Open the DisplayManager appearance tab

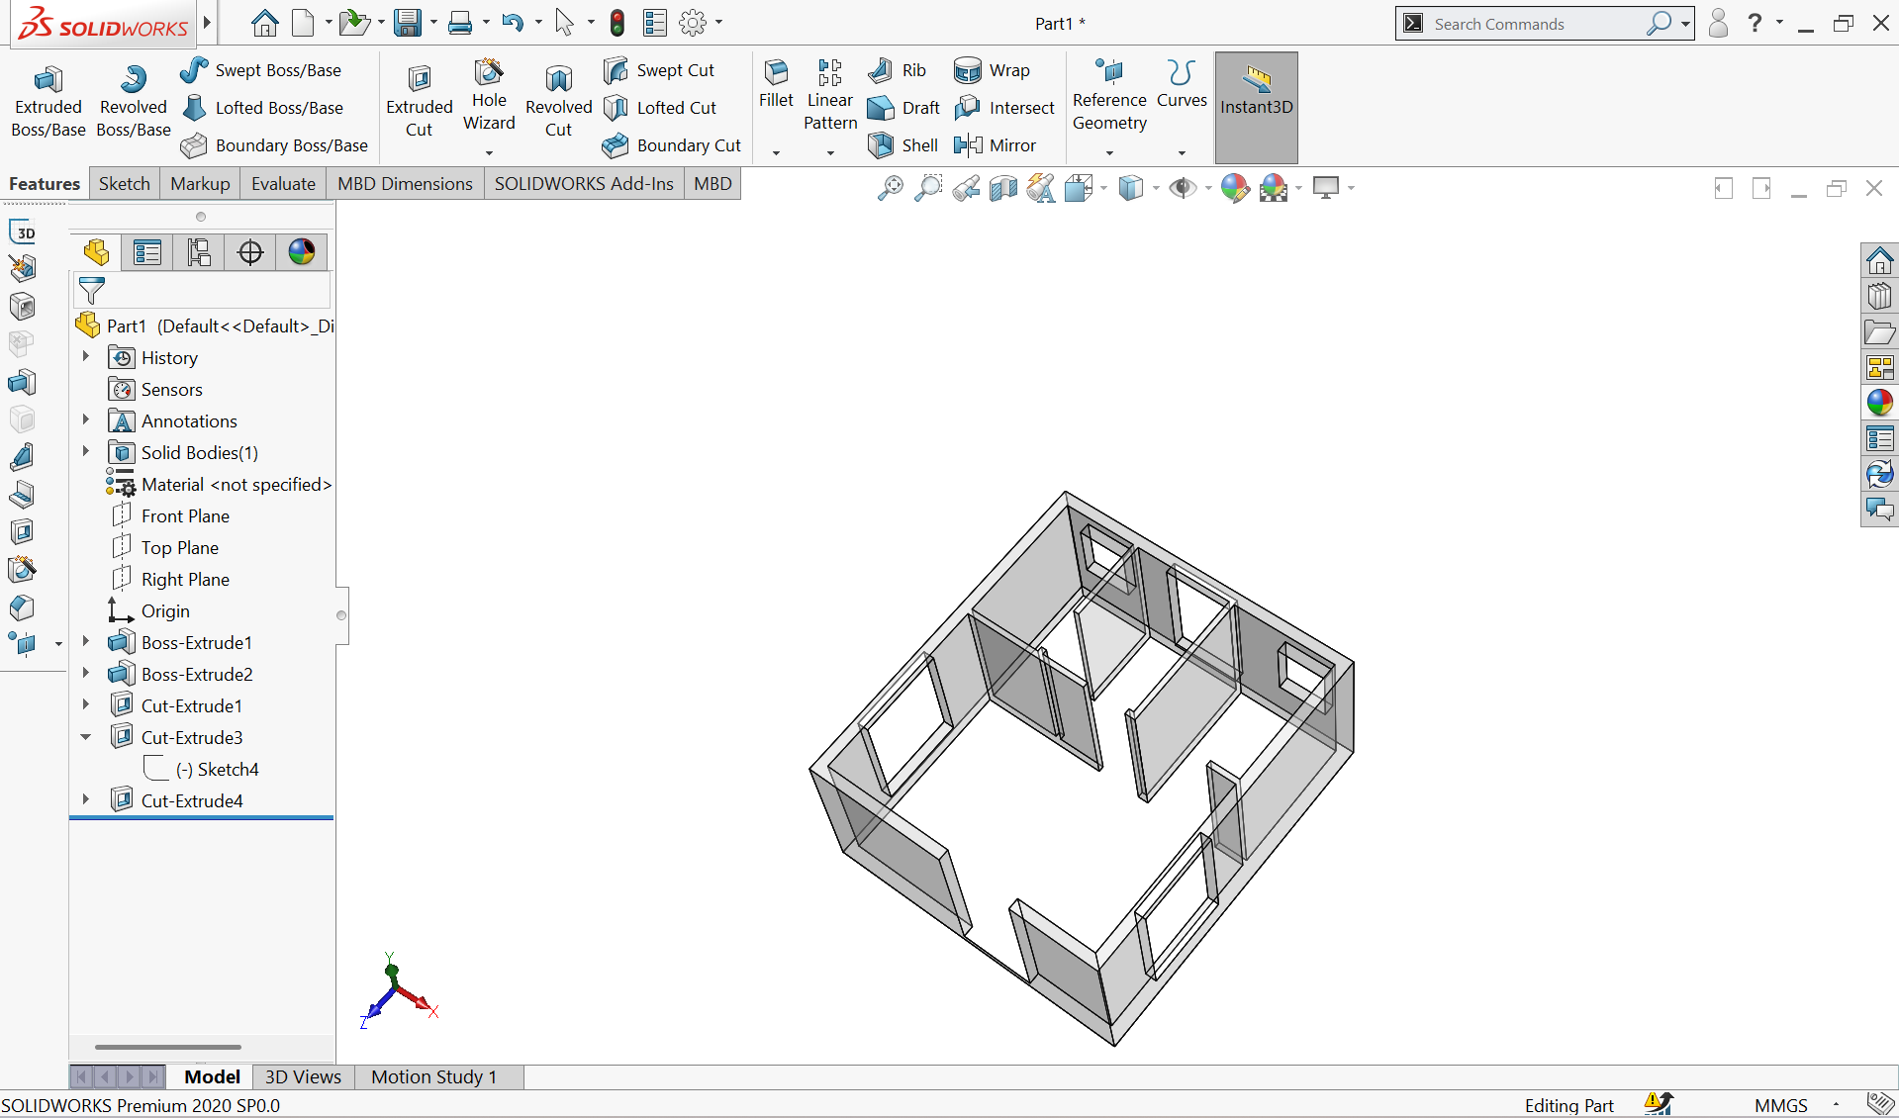click(x=302, y=252)
